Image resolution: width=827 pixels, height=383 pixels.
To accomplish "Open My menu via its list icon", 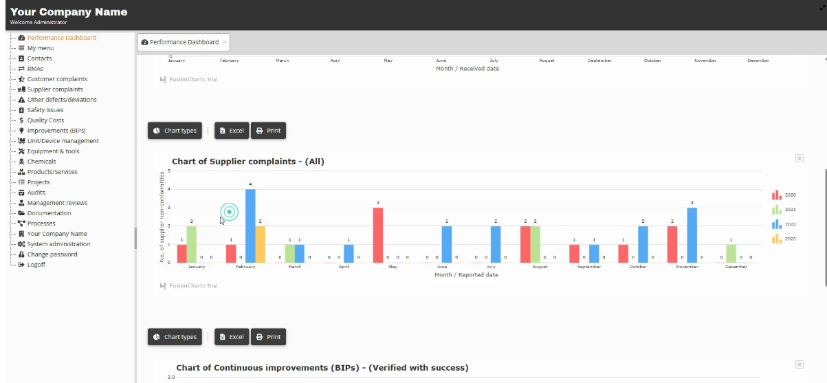I will (x=21, y=48).
